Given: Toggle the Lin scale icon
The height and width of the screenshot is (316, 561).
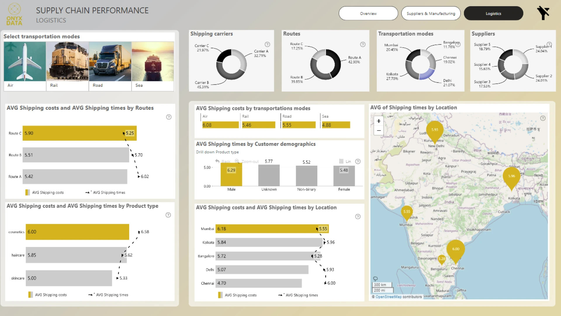Looking at the screenshot, I should [341, 161].
